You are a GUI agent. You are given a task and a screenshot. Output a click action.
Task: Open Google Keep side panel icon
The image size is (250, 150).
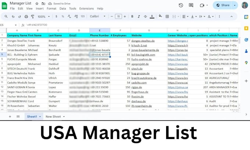(x=246, y=28)
